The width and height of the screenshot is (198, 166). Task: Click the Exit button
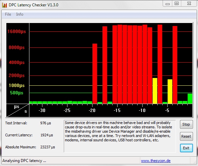[x=186, y=148]
